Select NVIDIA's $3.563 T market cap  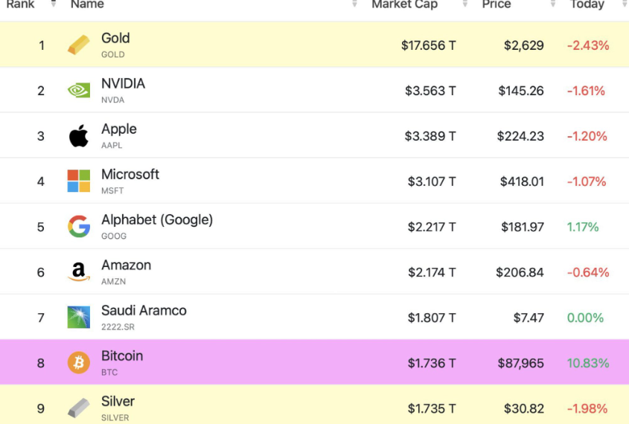click(430, 91)
